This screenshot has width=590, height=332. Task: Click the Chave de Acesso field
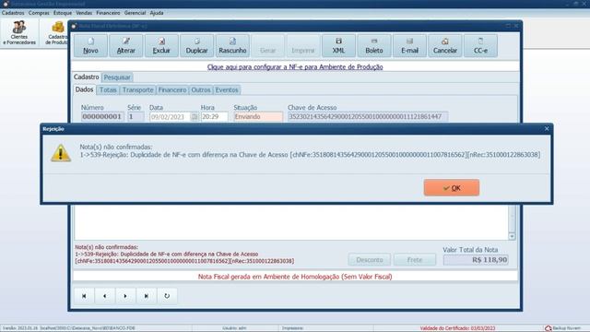click(368, 117)
